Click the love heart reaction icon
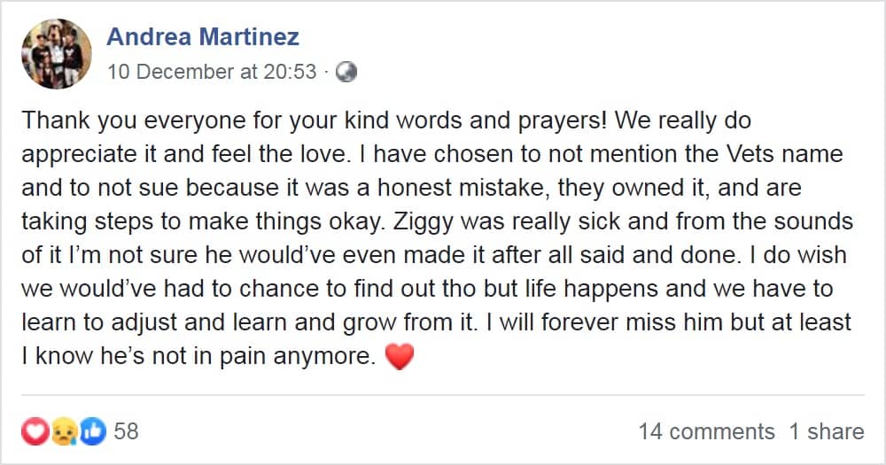Image resolution: width=886 pixels, height=465 pixels. (35, 431)
